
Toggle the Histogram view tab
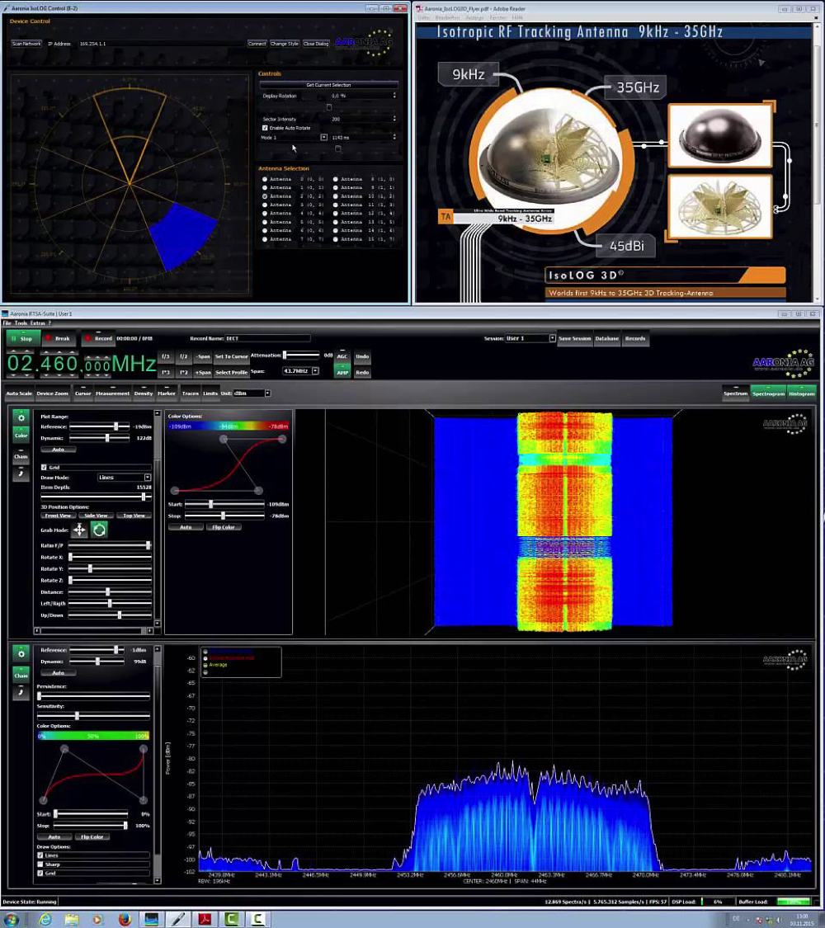coord(802,393)
